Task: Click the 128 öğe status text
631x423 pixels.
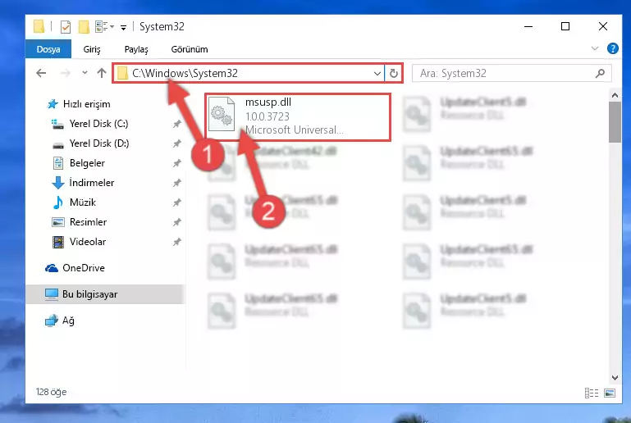Action: pos(51,392)
